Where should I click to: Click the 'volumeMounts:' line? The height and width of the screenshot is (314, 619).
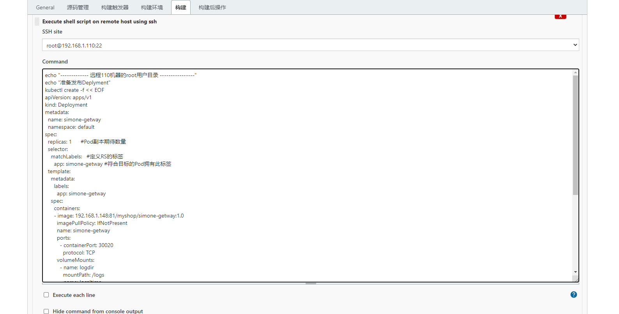pyautogui.click(x=76, y=260)
